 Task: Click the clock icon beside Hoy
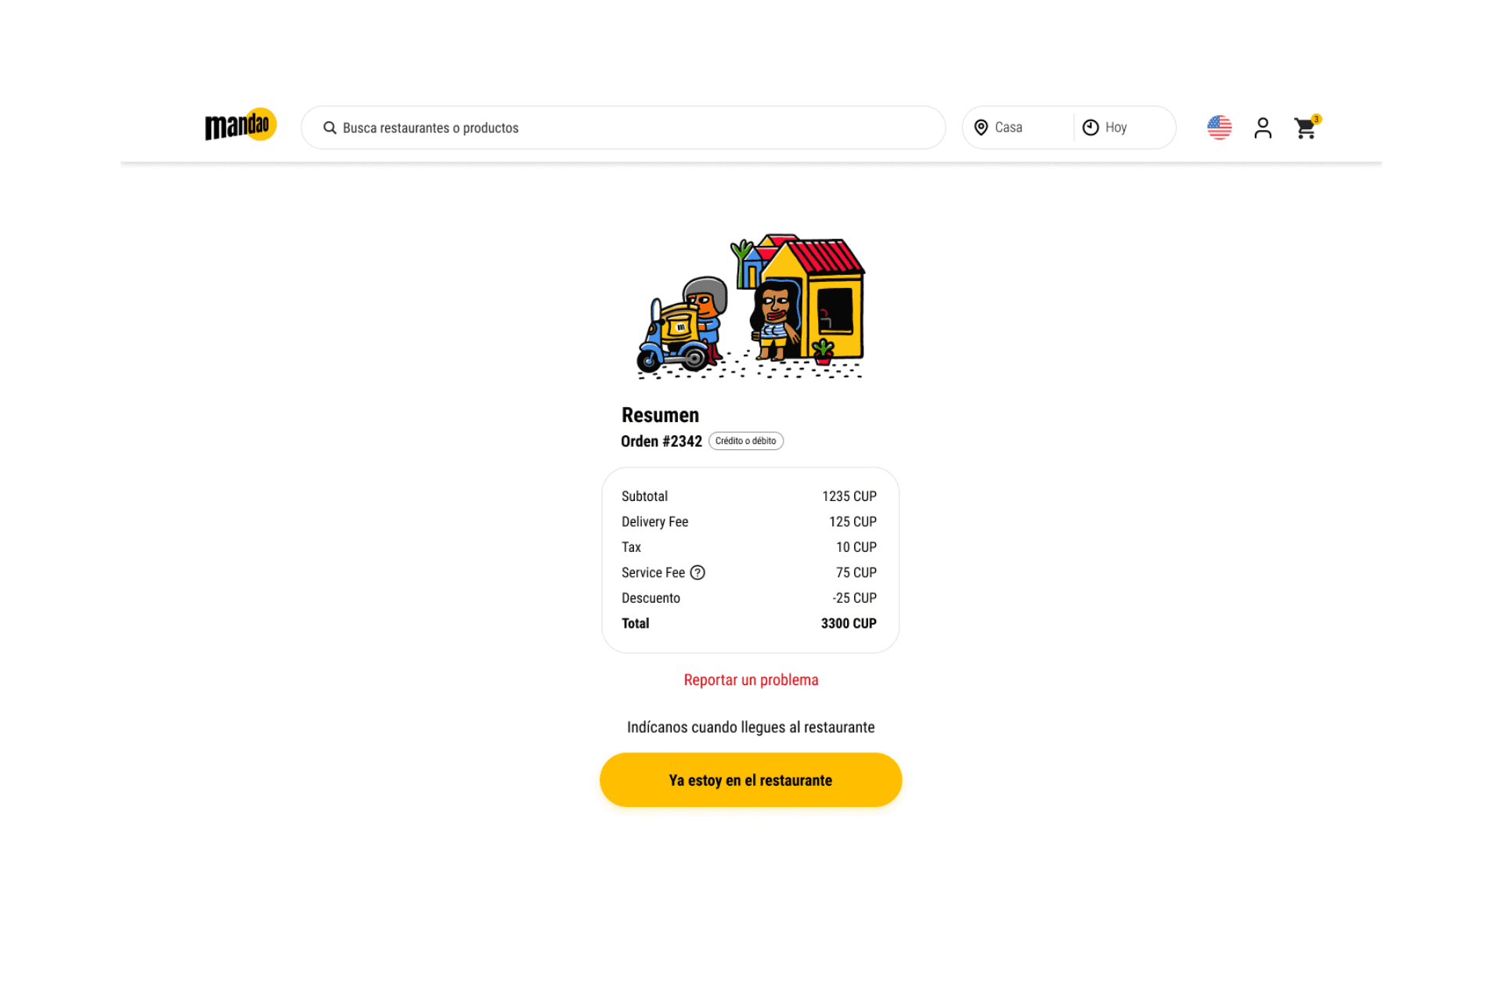pos(1090,128)
